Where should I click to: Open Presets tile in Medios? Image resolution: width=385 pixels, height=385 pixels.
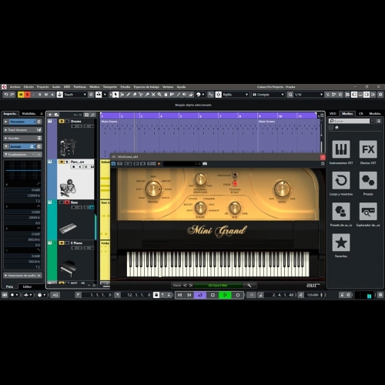[x=368, y=180]
